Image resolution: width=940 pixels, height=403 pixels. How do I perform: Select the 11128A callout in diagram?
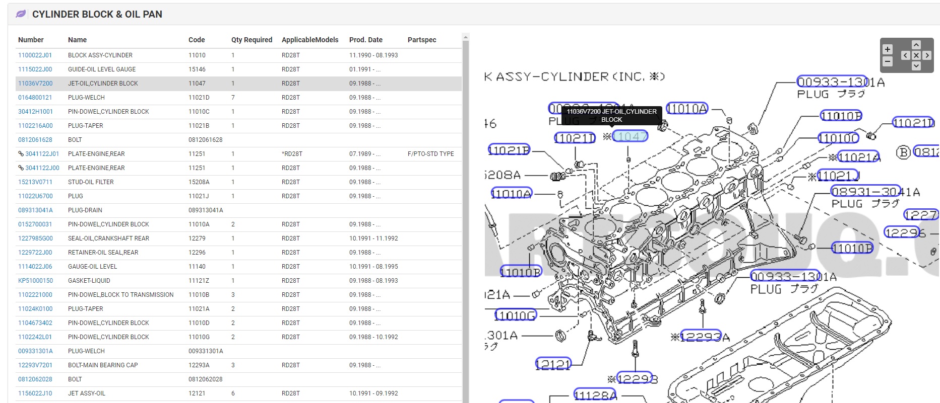595,395
